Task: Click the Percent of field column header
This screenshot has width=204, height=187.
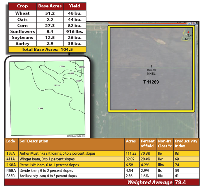Action: [148, 144]
